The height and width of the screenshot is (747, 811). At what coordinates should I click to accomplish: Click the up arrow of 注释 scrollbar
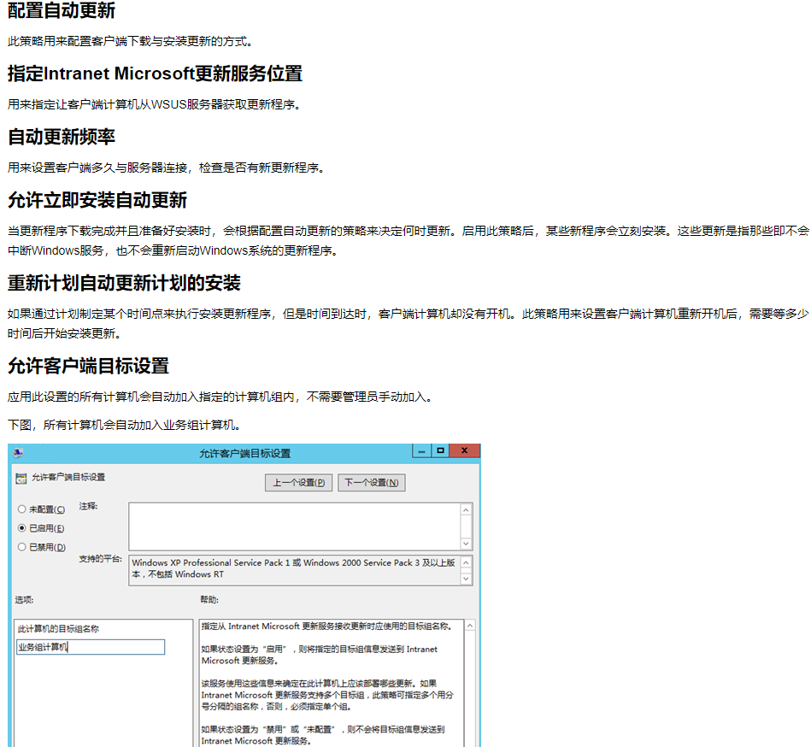466,510
